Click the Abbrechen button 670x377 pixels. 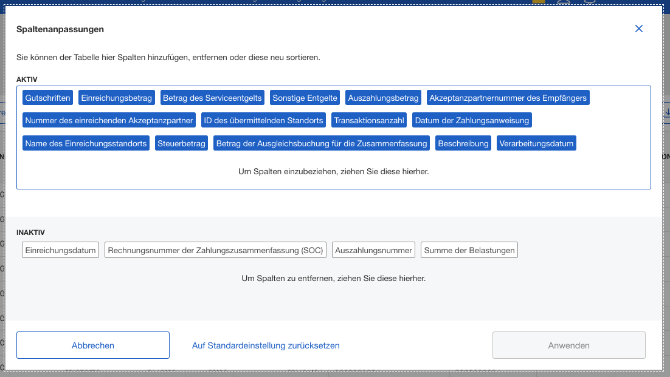[92, 345]
